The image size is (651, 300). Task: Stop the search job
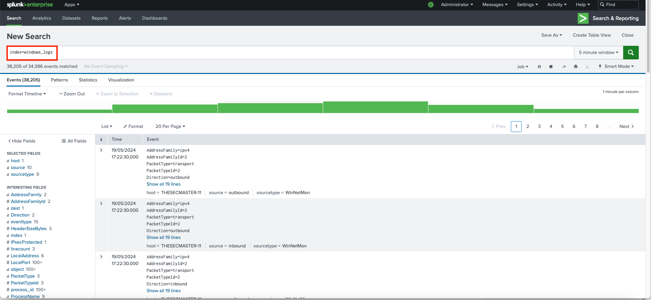(x=551, y=67)
